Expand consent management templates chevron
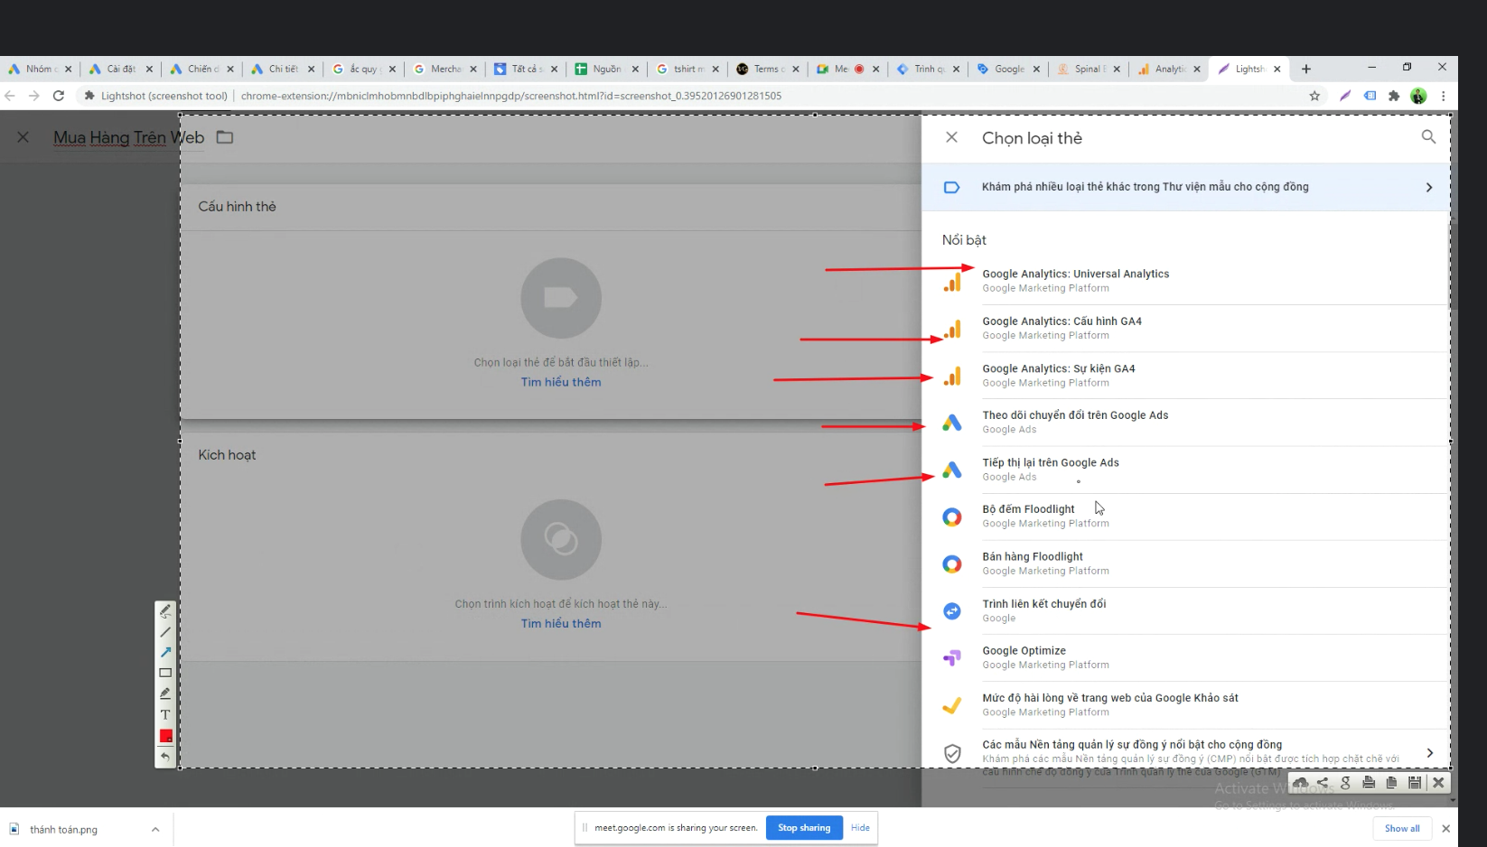Image resolution: width=1487 pixels, height=847 pixels. (x=1429, y=752)
